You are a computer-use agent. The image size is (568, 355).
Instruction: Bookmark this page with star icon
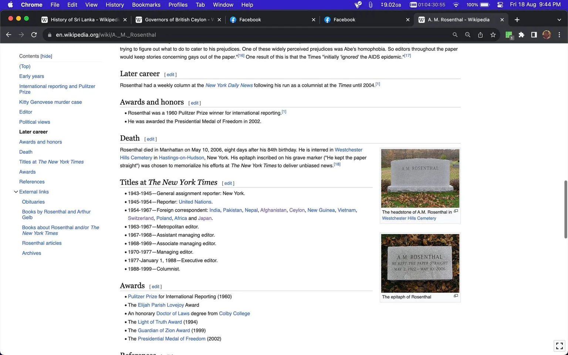493,35
